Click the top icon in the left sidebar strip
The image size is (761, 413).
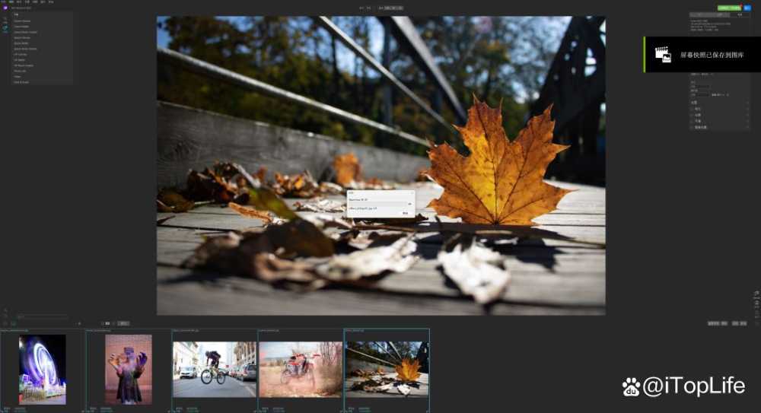[5, 17]
